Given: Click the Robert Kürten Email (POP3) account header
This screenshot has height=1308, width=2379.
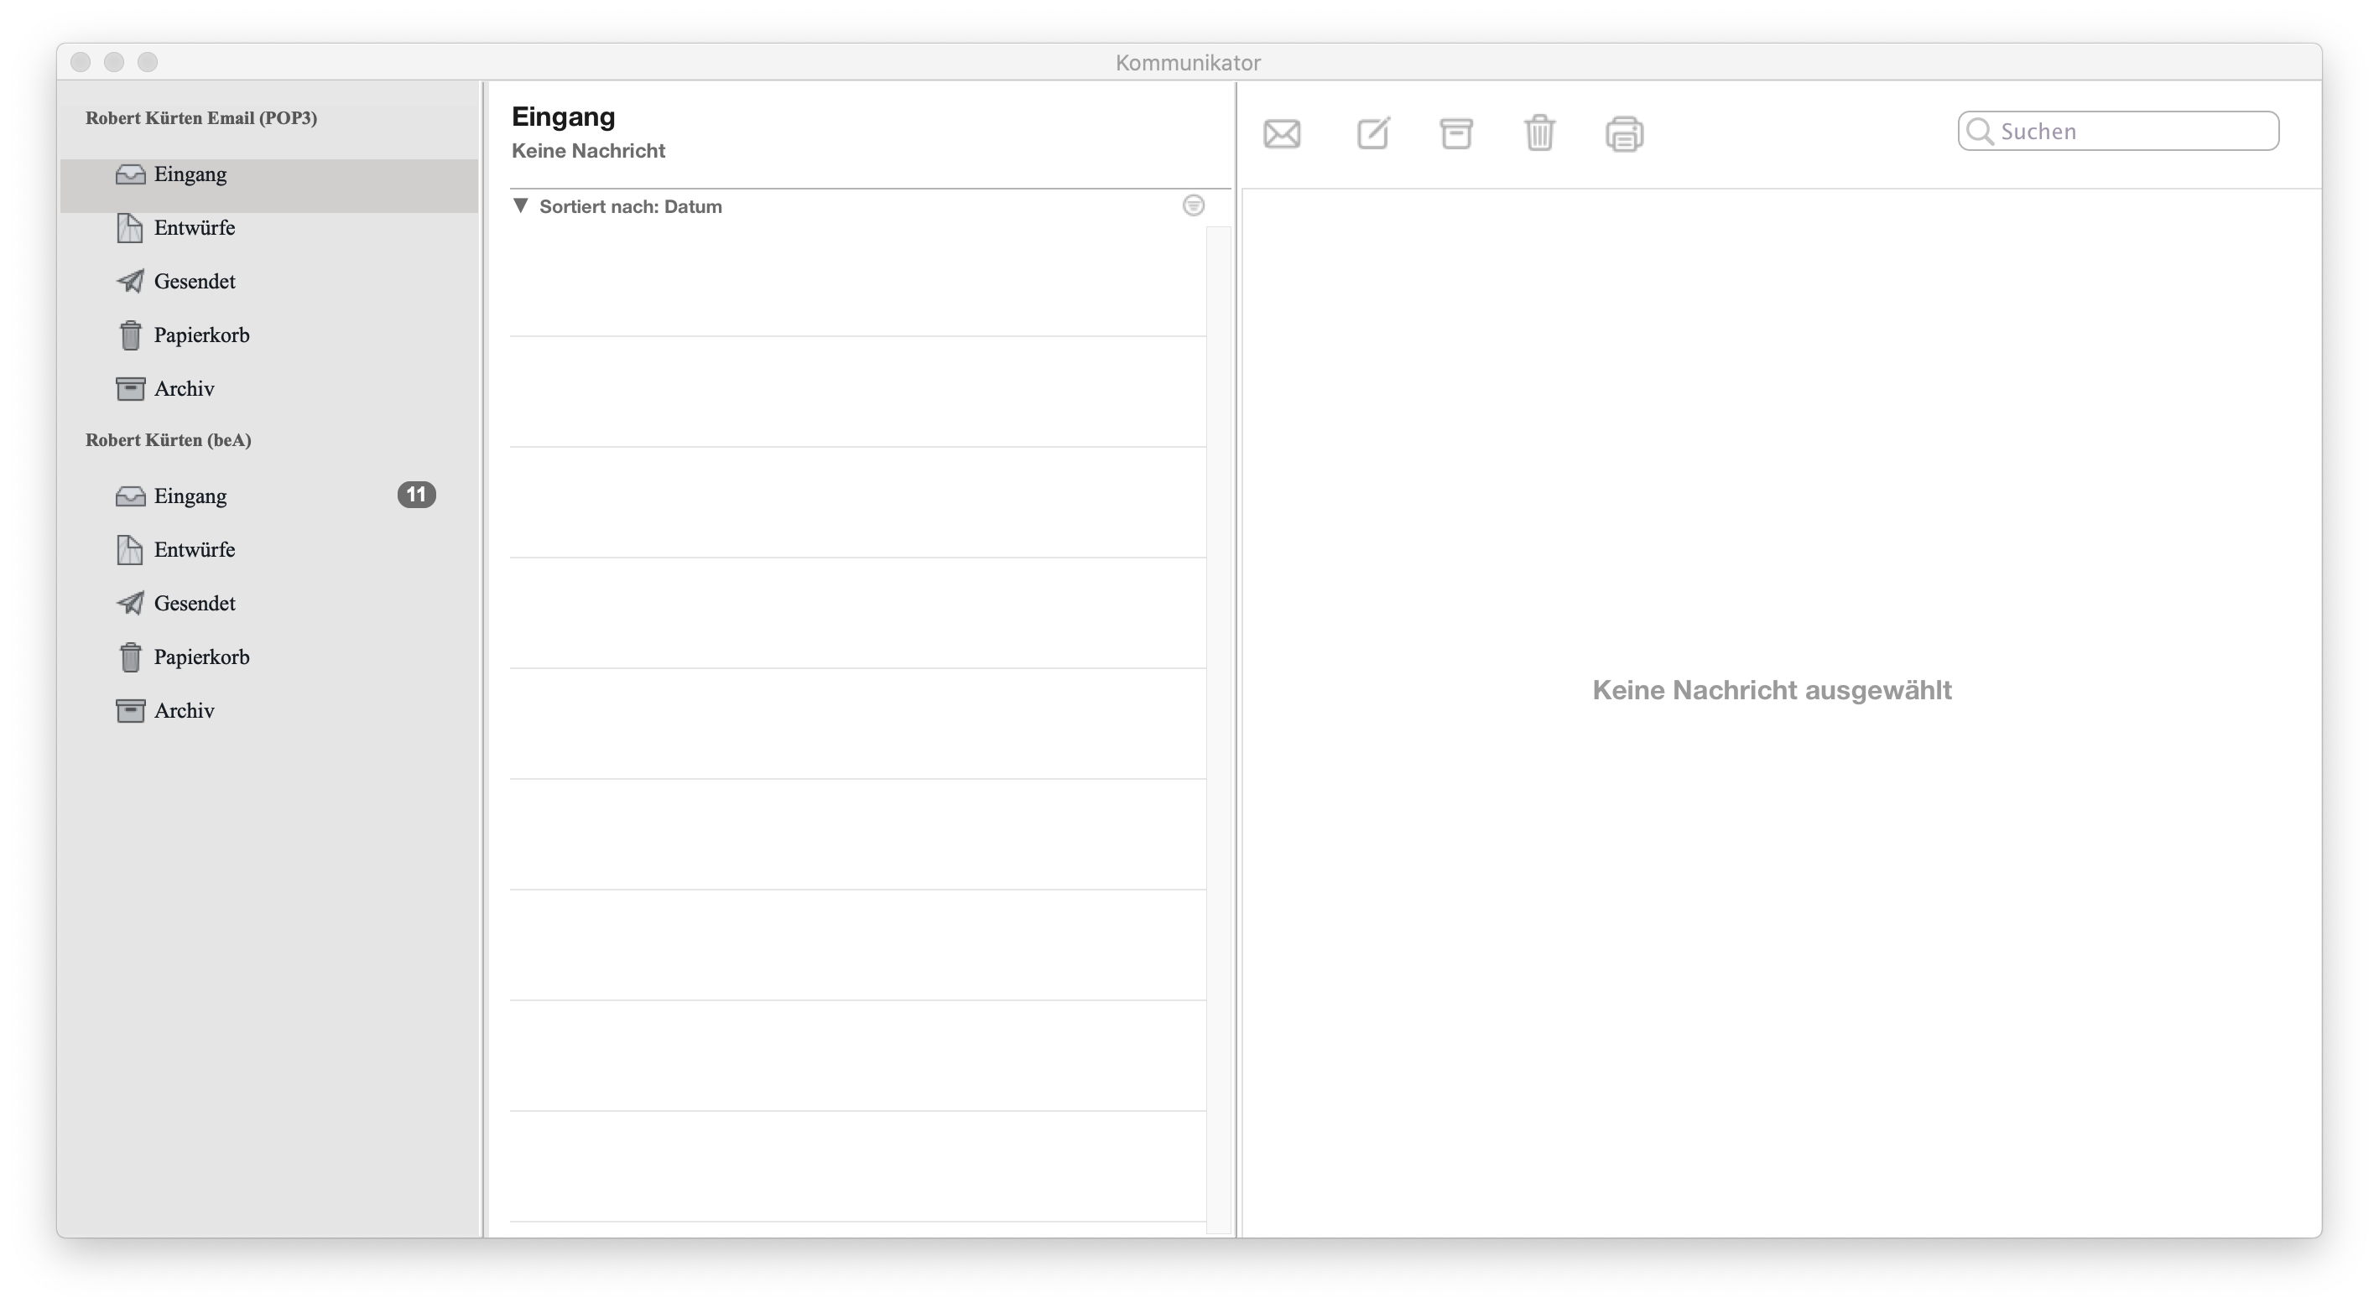Looking at the screenshot, I should [201, 118].
